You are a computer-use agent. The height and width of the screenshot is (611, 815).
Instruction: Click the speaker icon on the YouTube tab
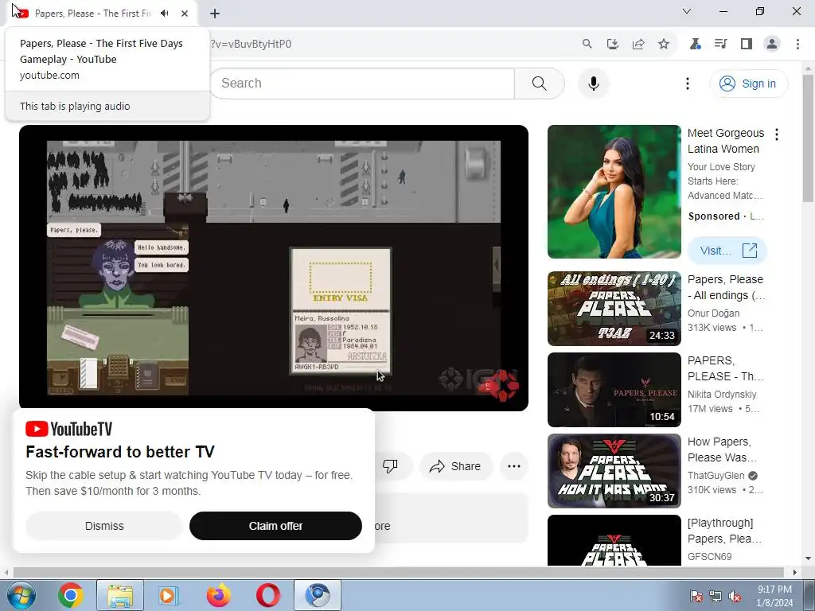point(165,13)
